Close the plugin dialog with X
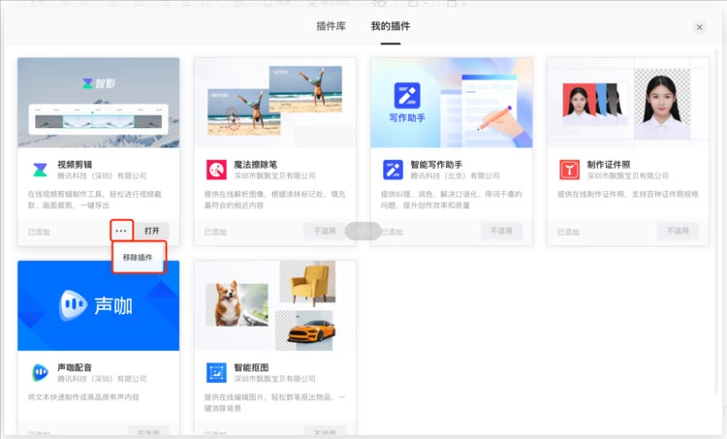727x439 pixels. tap(699, 28)
